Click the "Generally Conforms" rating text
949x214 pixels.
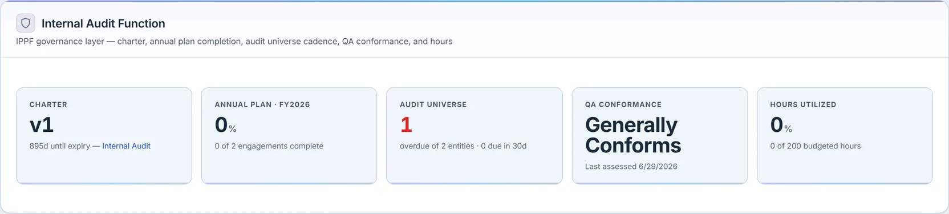(633, 135)
